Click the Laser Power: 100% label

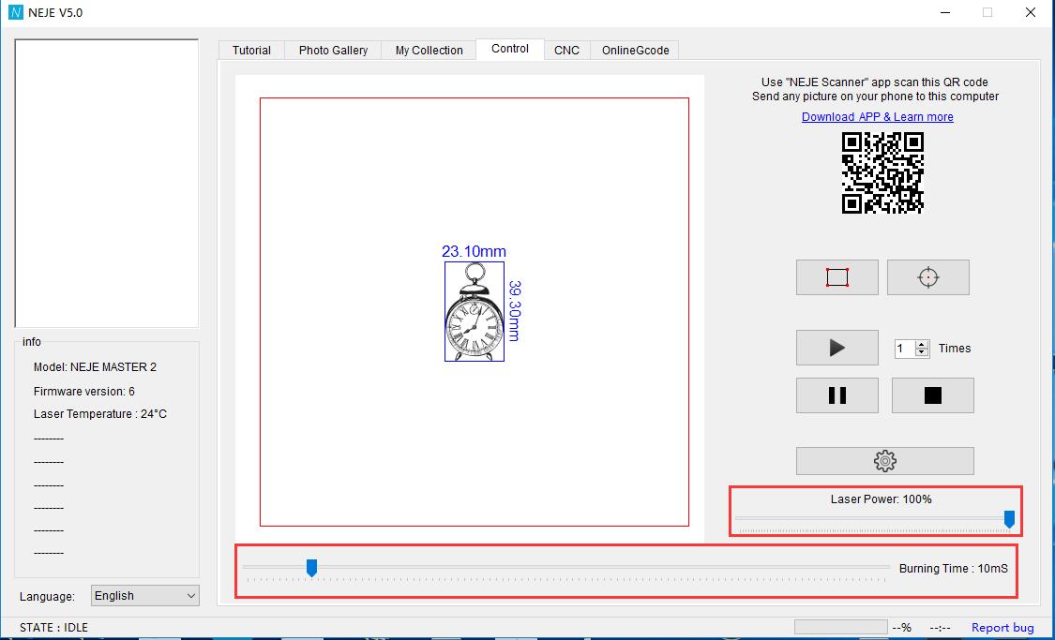coord(881,499)
